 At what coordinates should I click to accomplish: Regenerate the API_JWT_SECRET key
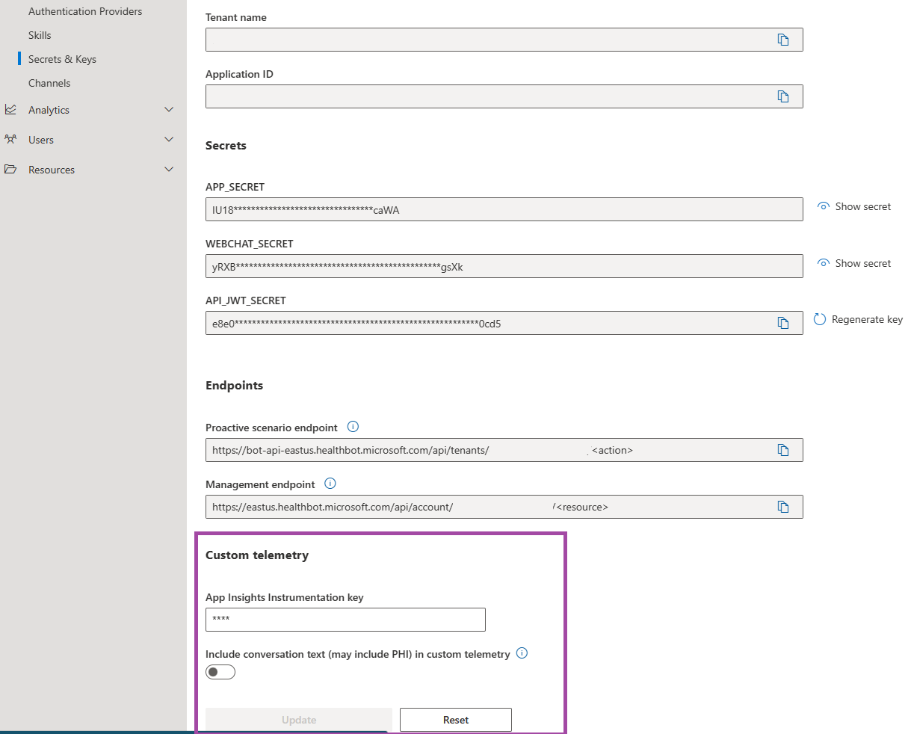point(858,319)
